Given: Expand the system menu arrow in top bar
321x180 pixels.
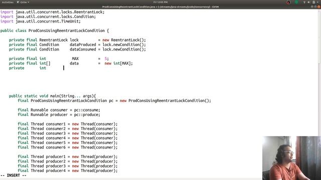Looking at the screenshot, I should pyautogui.click(x=317, y=2).
